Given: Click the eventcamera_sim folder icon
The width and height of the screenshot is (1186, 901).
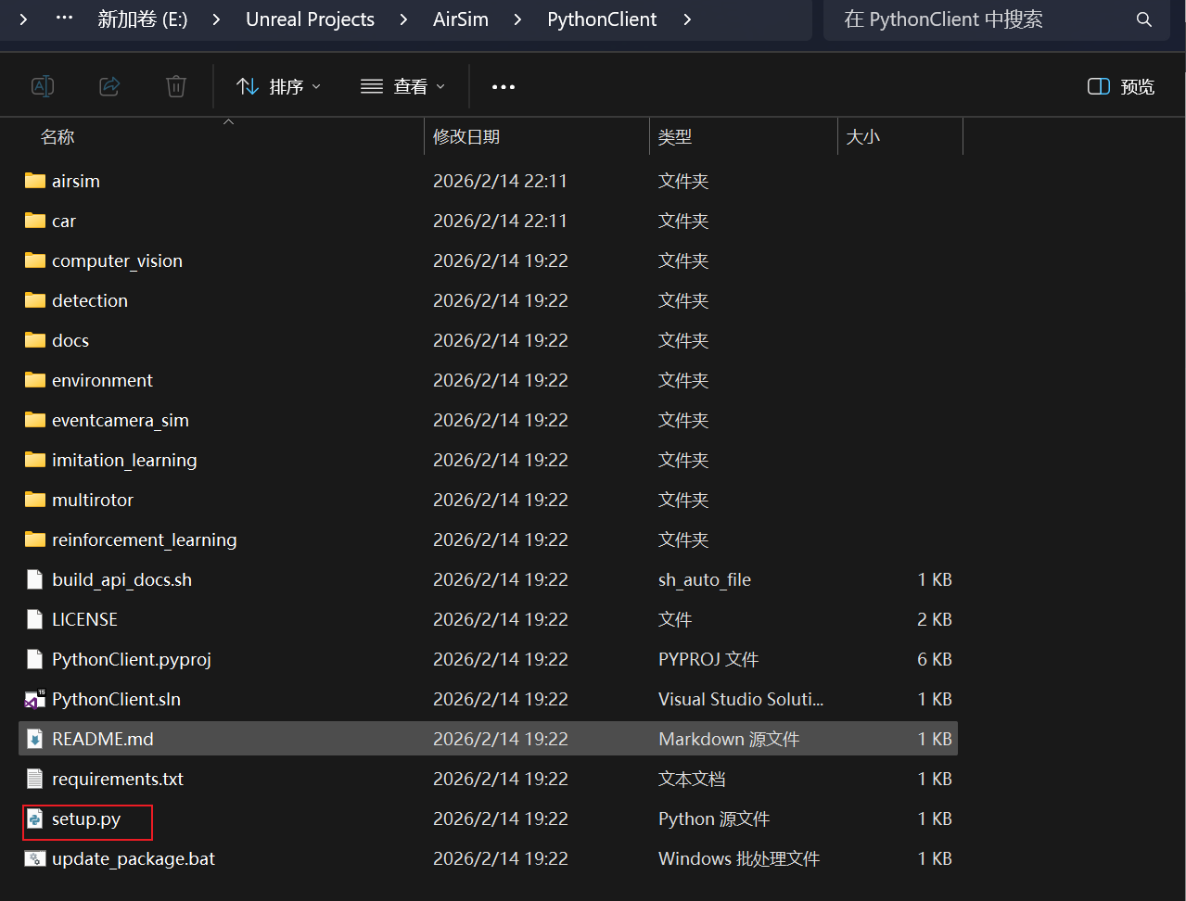Looking at the screenshot, I should 35,420.
